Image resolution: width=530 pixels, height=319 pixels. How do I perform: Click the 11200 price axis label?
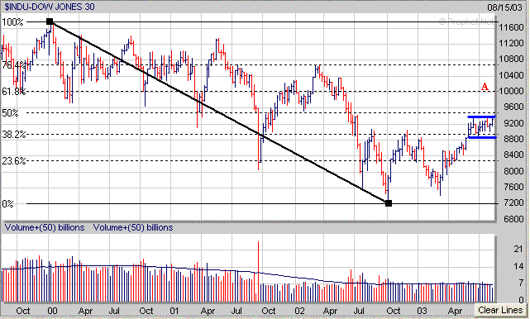coord(511,43)
